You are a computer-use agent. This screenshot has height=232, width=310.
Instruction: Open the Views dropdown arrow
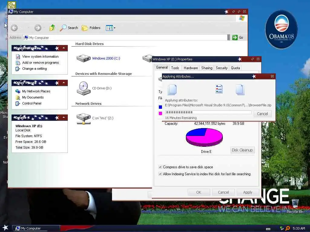(114, 28)
